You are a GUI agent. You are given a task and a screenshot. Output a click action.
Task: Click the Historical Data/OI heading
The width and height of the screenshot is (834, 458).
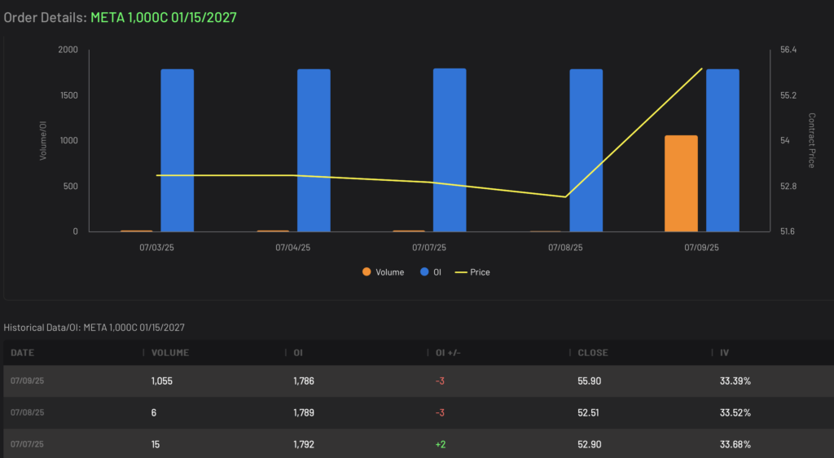tap(94, 328)
